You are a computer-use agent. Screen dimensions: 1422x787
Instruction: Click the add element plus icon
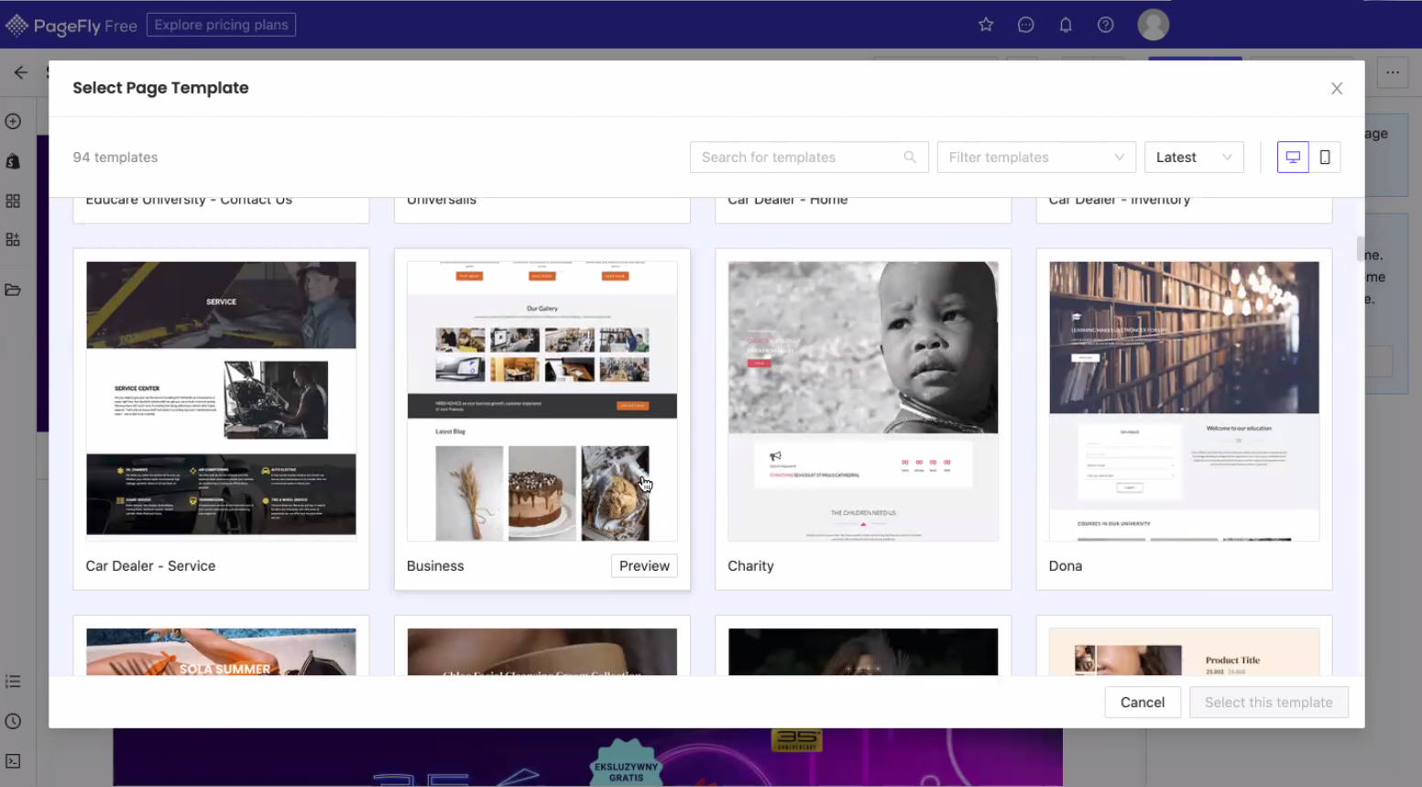(x=13, y=121)
